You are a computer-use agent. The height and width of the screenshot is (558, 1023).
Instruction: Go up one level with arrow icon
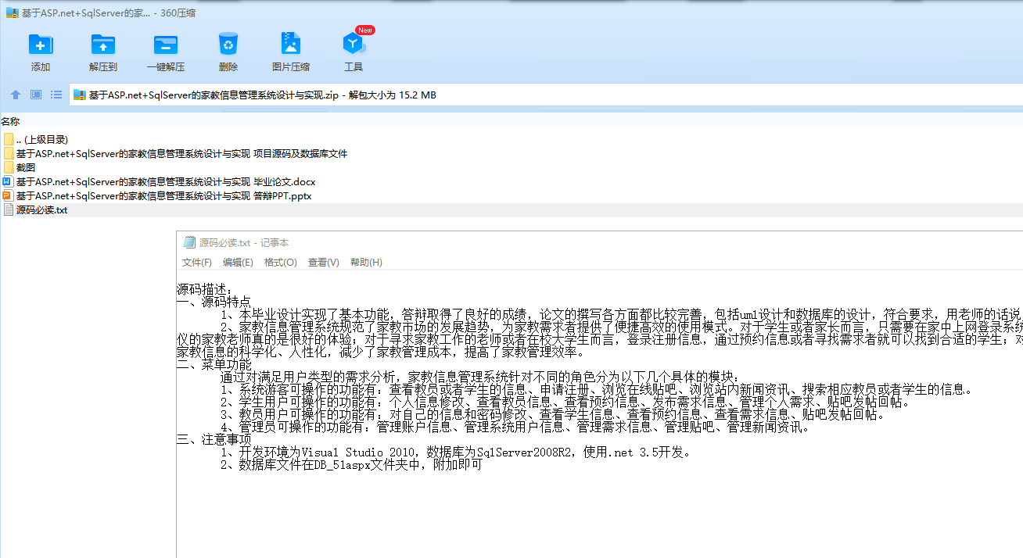coord(16,95)
